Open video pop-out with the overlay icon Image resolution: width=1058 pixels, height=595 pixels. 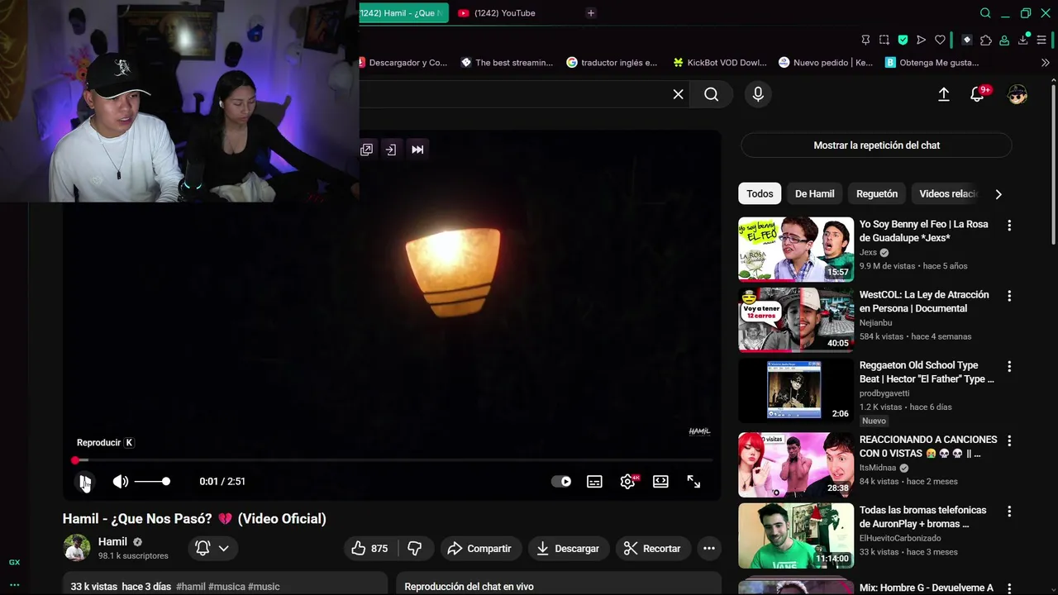pyautogui.click(x=366, y=150)
